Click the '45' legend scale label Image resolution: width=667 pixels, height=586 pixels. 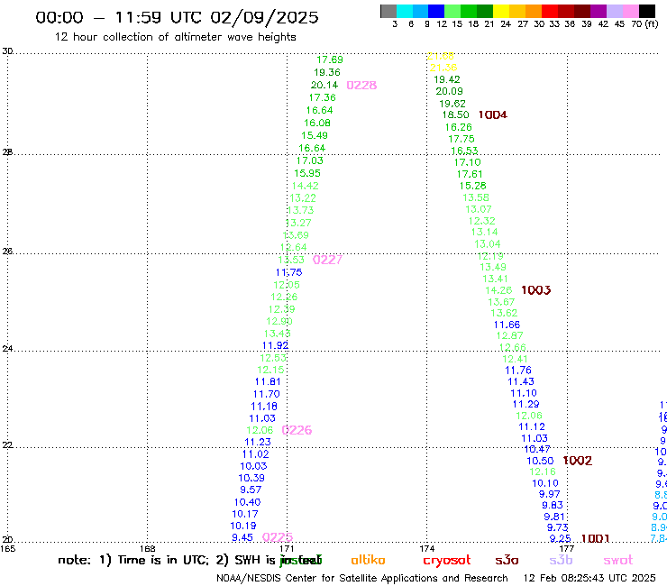tap(619, 24)
